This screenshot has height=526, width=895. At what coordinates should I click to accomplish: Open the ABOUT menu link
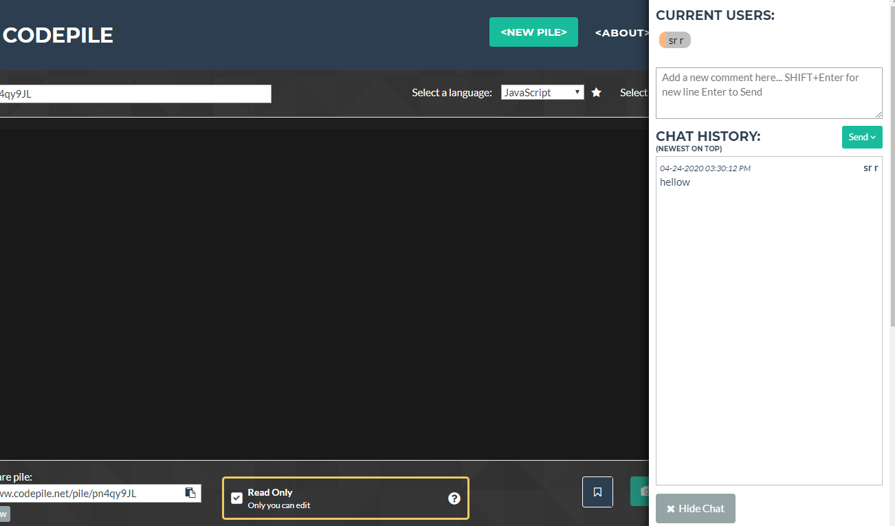622,32
